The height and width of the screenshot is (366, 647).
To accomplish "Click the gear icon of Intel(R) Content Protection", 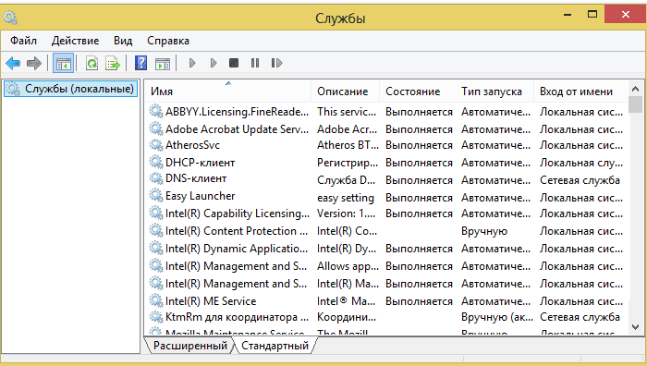I will click(x=156, y=231).
